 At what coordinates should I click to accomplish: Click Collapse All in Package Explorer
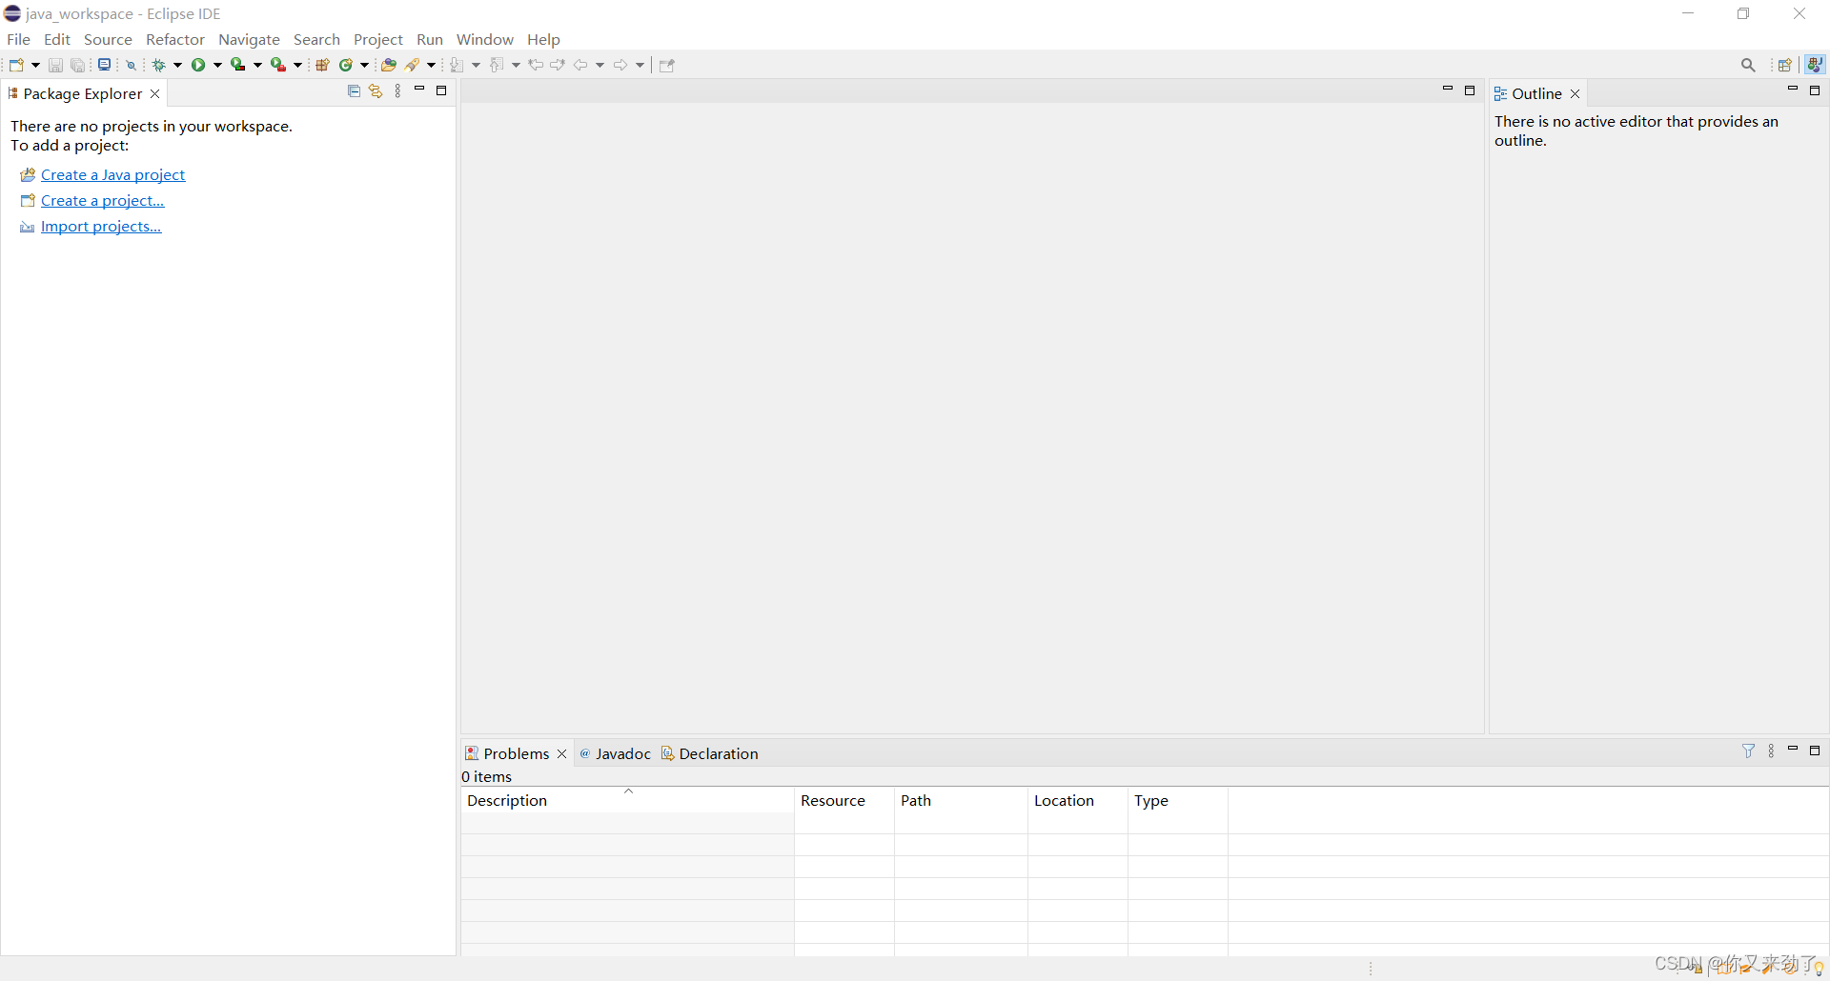(354, 90)
